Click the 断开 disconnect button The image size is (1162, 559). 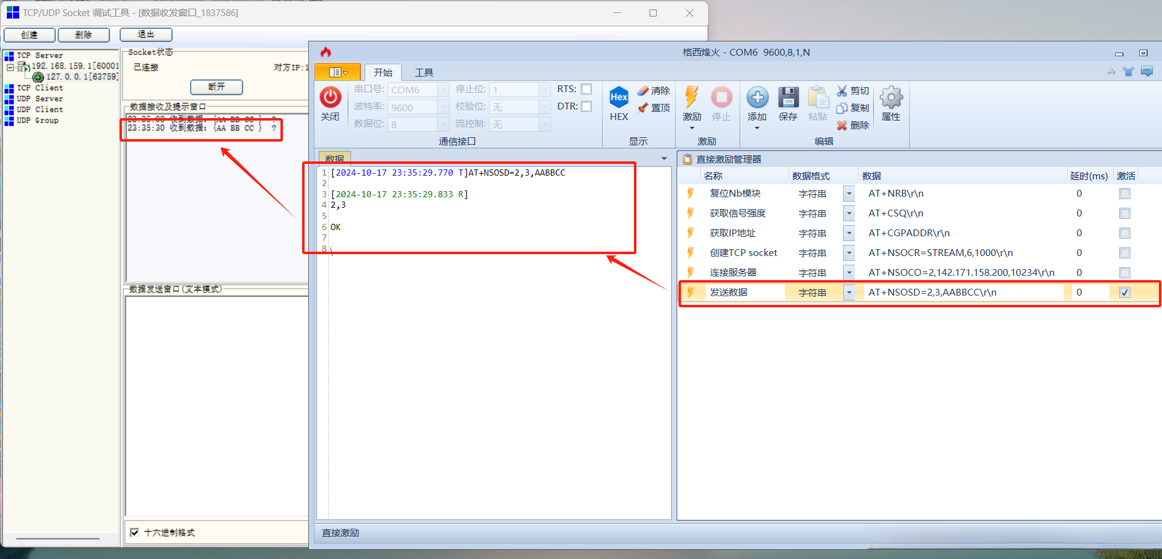pyautogui.click(x=217, y=87)
